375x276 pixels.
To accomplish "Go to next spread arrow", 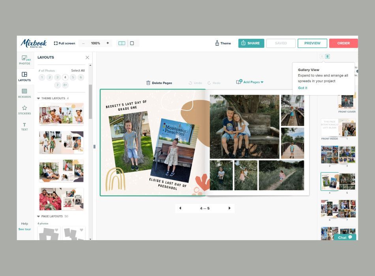I will click(229, 208).
